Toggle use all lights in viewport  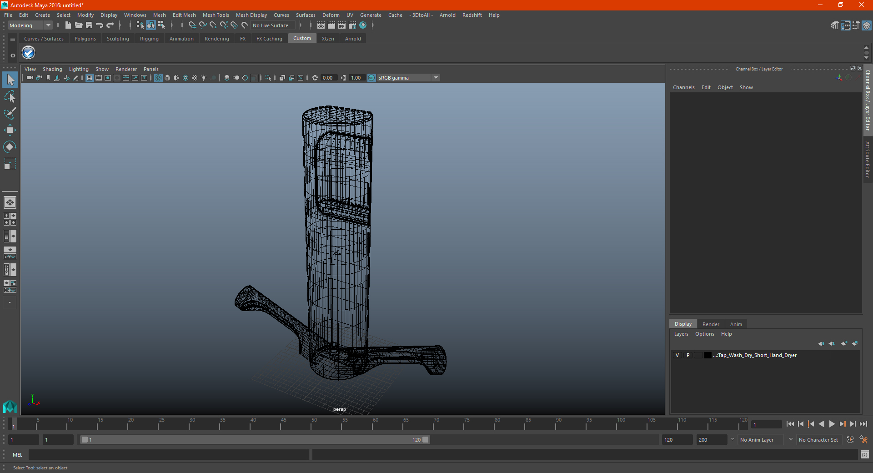204,78
